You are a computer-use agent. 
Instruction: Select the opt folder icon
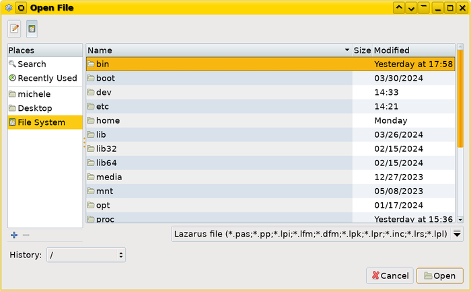click(x=91, y=205)
